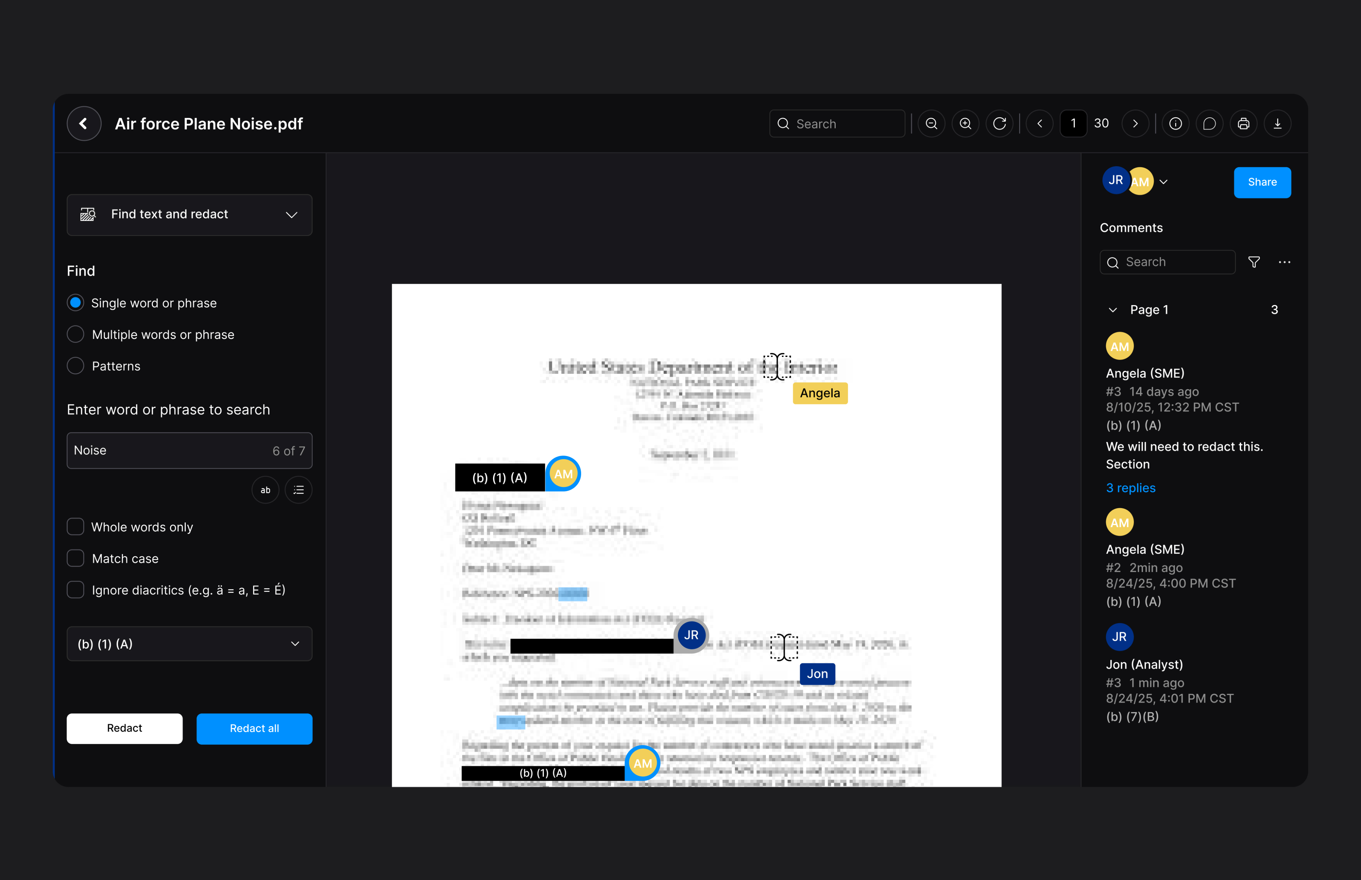This screenshot has height=880, width=1361.
Task: Click the current page number box
Action: [x=1074, y=123]
